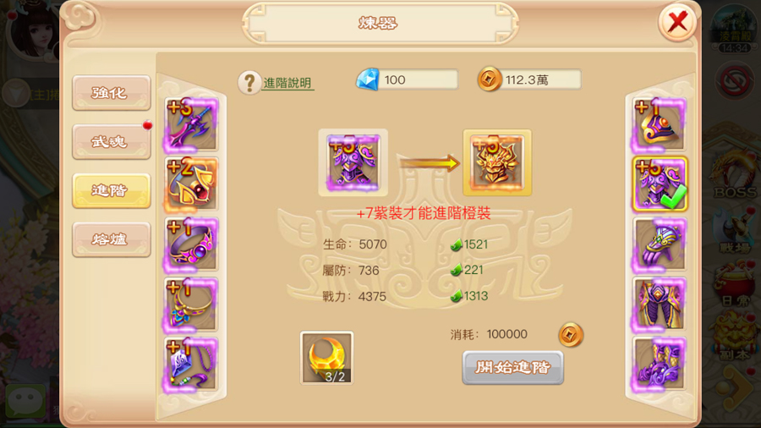Tap the golden crescent material 3/2

point(326,358)
